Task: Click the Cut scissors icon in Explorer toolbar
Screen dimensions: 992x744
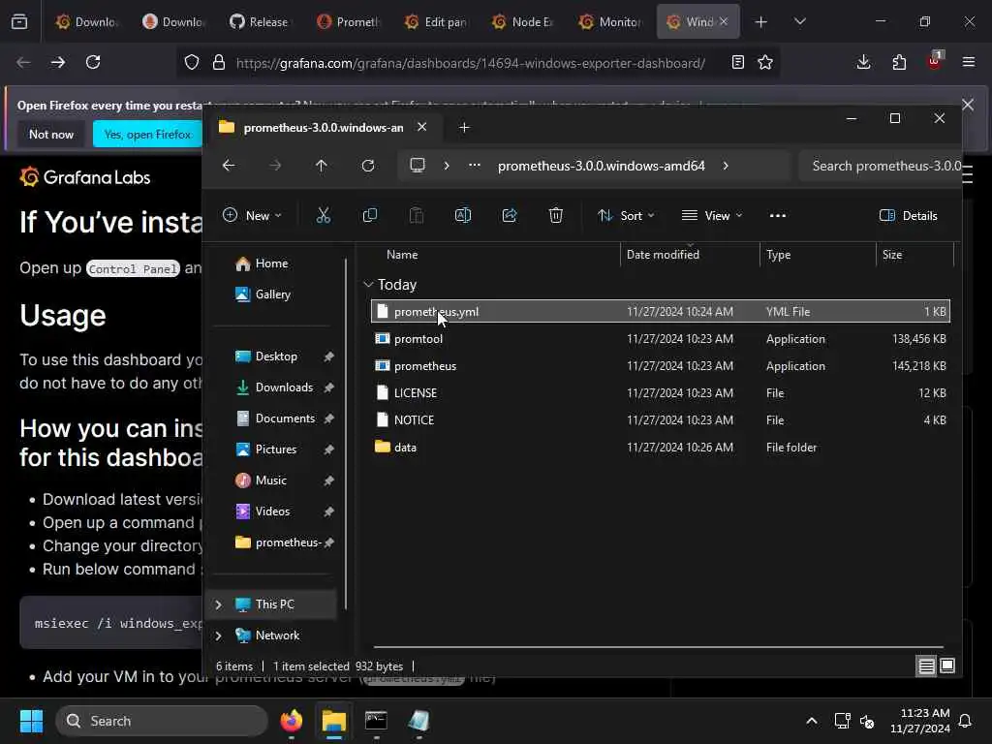Action: click(324, 216)
